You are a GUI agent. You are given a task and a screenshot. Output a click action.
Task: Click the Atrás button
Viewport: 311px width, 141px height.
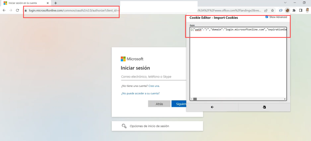click(x=159, y=104)
